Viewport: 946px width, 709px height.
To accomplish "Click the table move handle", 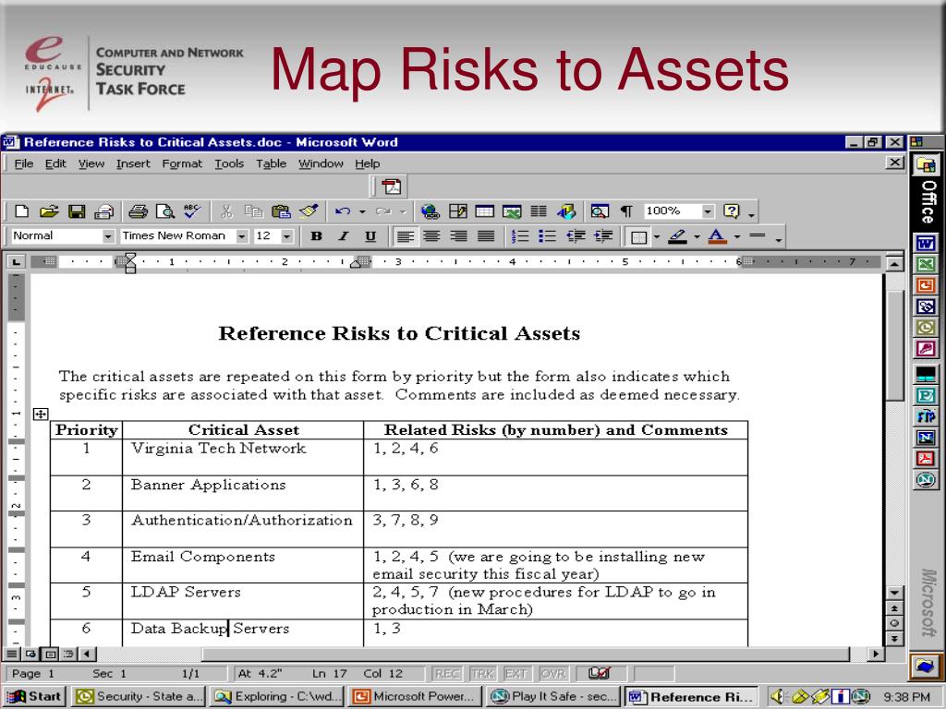I will pyautogui.click(x=41, y=415).
